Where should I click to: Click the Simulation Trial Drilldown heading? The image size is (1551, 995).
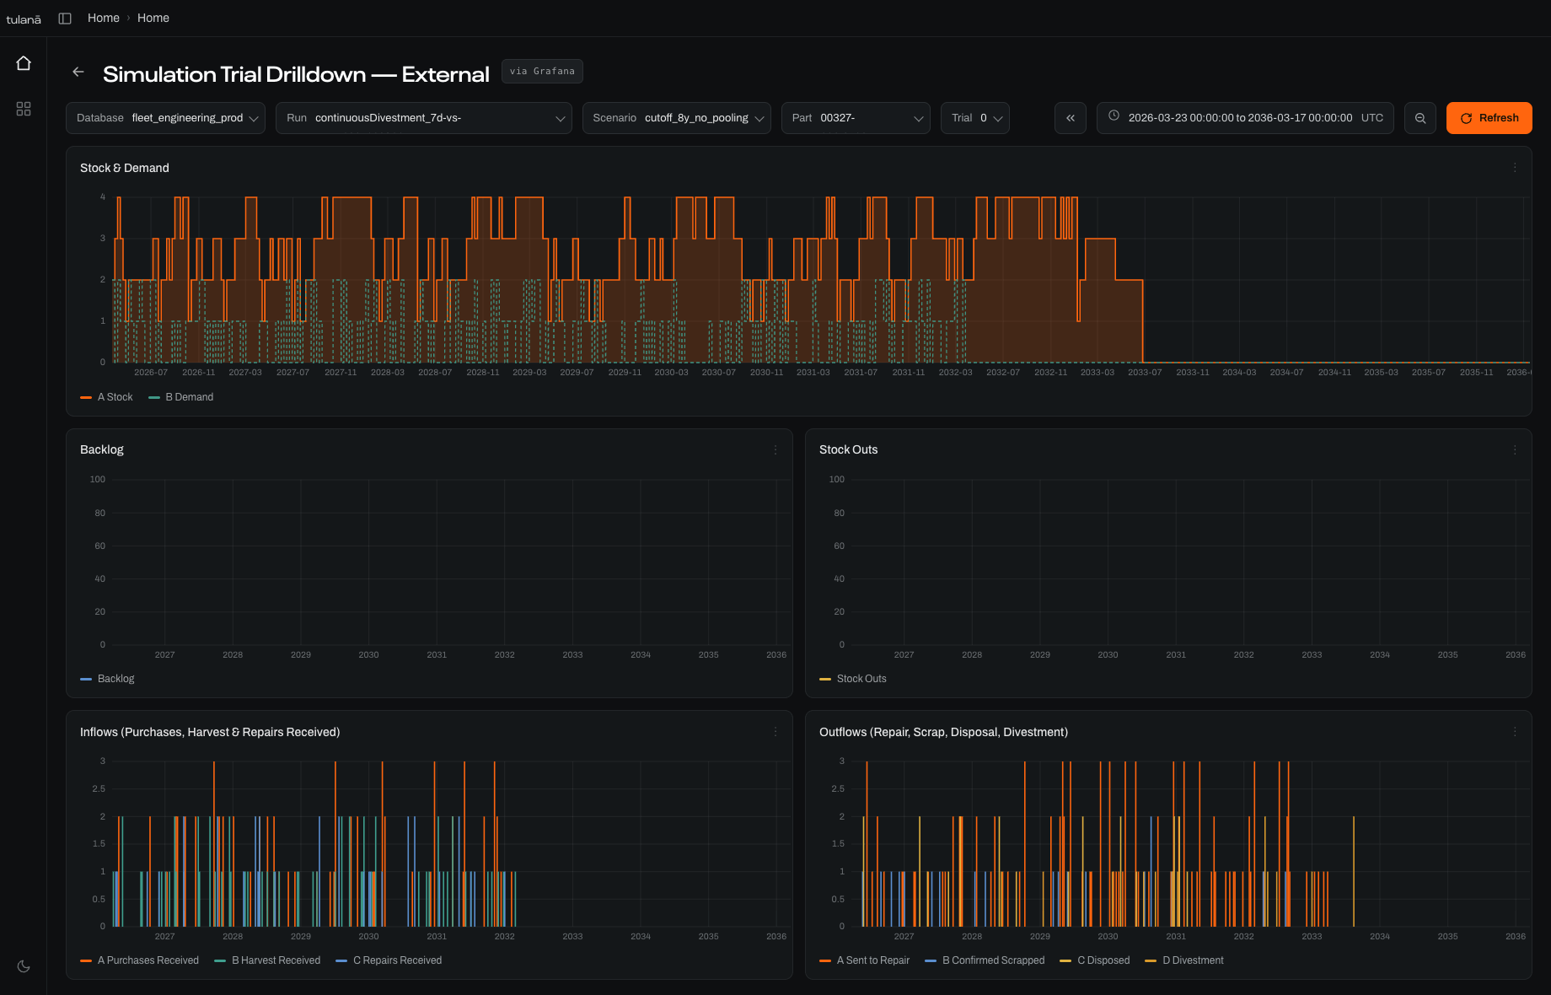click(x=296, y=74)
